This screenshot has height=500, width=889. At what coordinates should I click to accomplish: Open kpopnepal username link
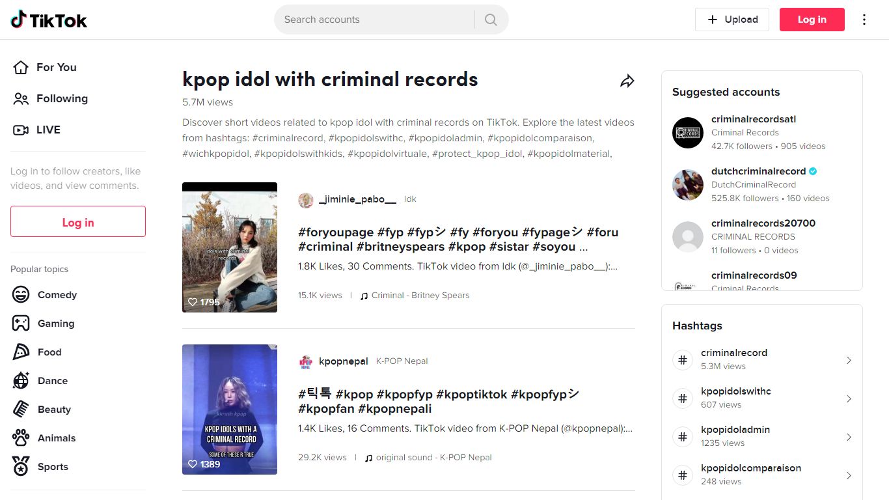coord(344,361)
